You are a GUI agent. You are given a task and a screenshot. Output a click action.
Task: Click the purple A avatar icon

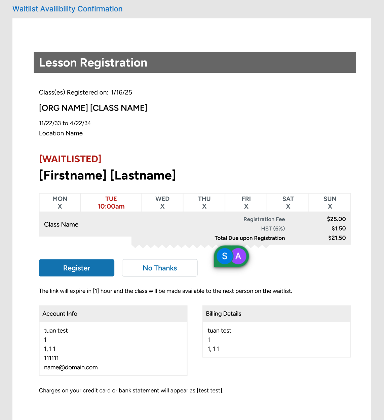[x=239, y=256]
